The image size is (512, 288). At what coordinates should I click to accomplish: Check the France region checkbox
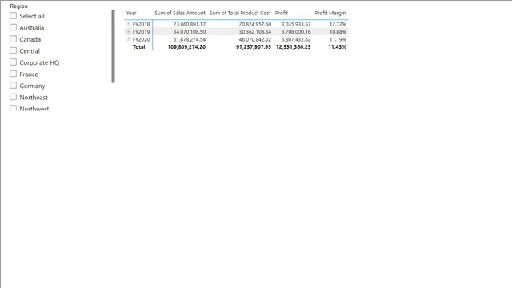click(13, 74)
